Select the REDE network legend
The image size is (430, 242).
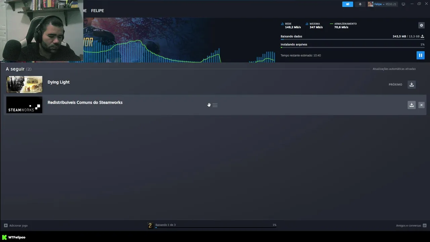coord(291,25)
